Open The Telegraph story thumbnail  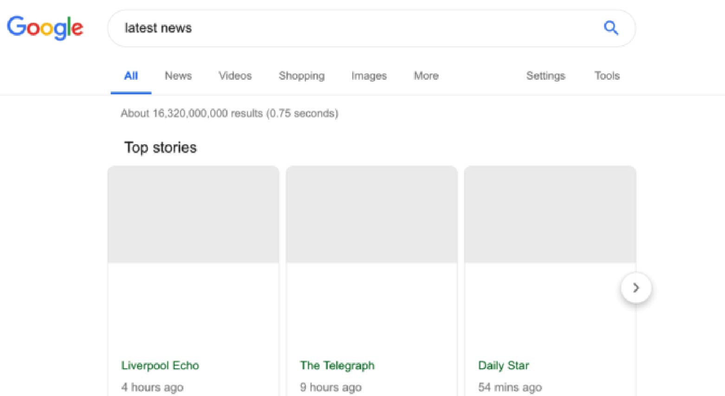click(x=372, y=215)
